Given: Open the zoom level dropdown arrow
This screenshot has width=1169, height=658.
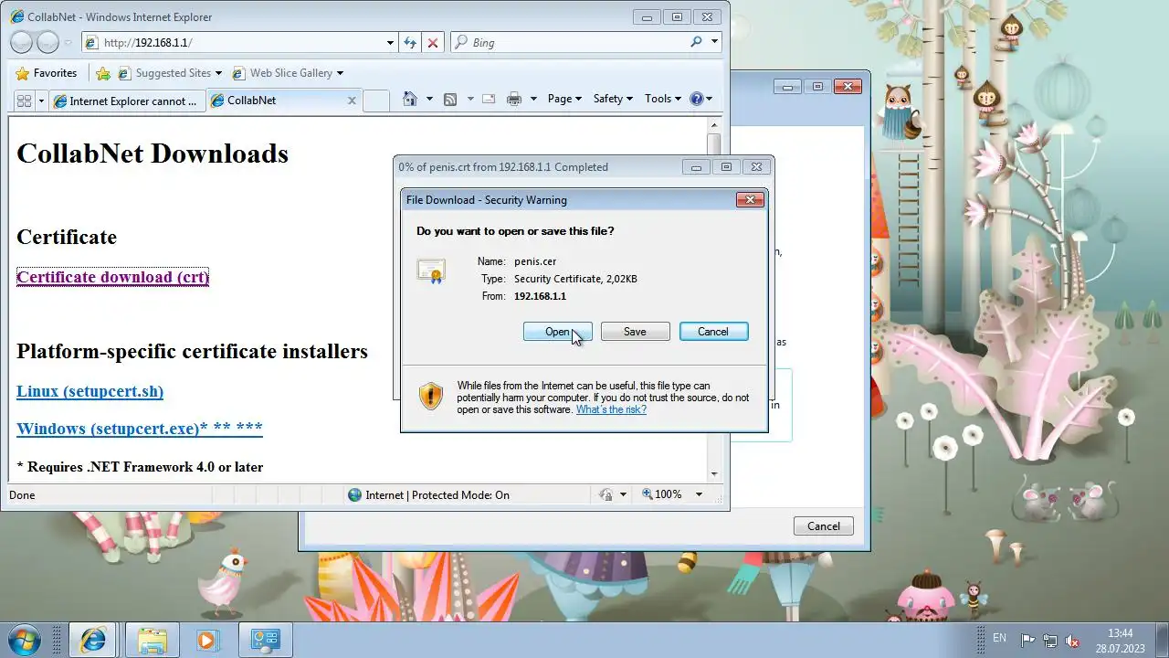Looking at the screenshot, I should pos(699,494).
